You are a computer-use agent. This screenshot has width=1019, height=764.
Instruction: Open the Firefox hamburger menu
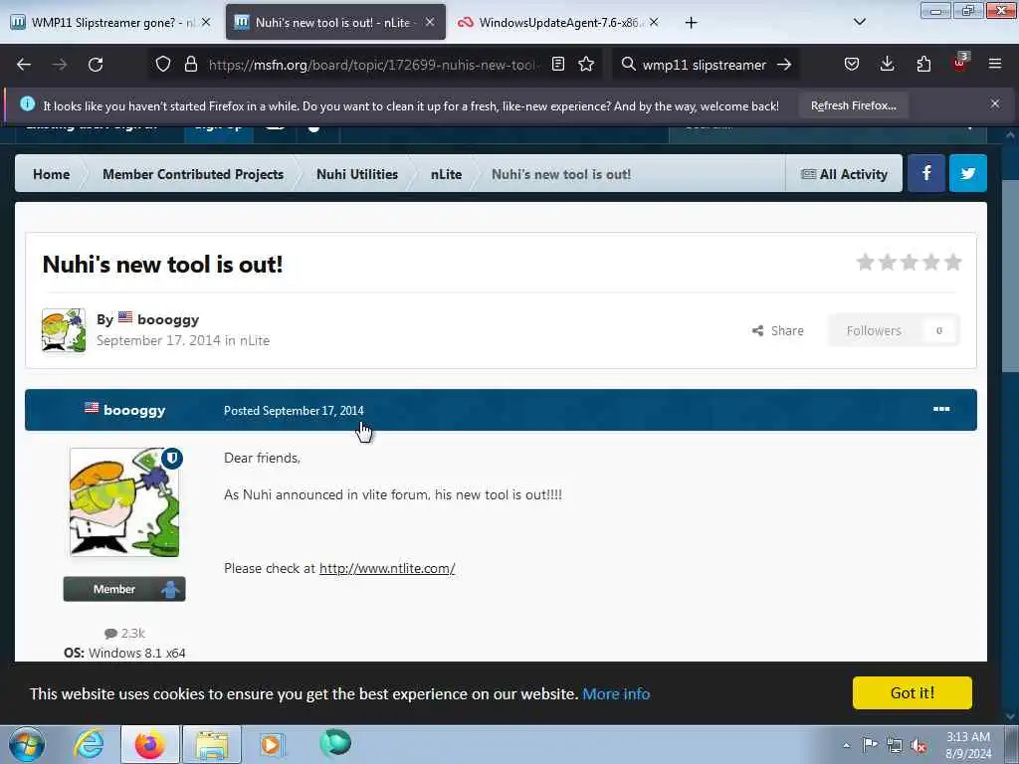(x=995, y=64)
